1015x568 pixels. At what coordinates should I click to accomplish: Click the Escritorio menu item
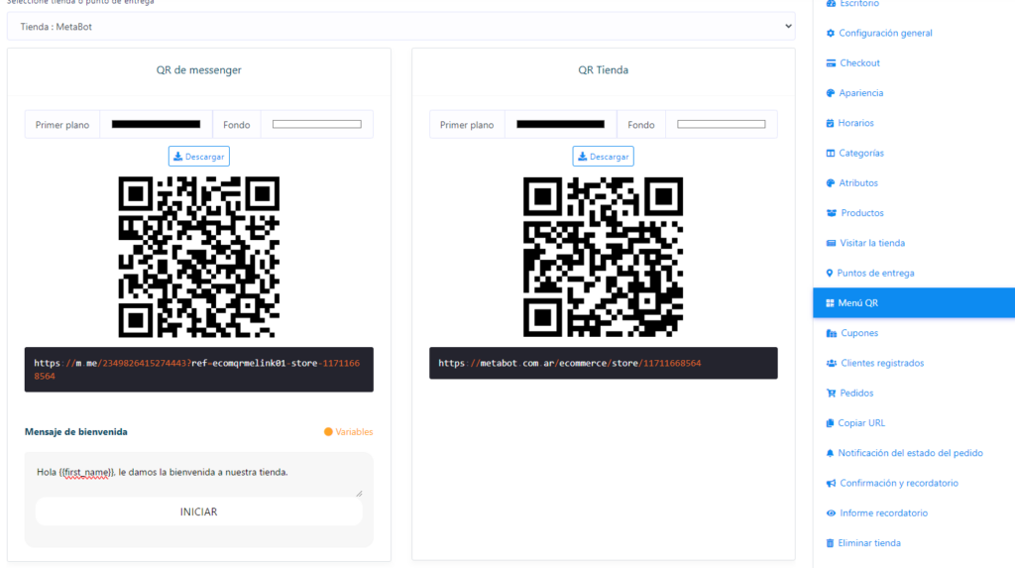coord(859,3)
